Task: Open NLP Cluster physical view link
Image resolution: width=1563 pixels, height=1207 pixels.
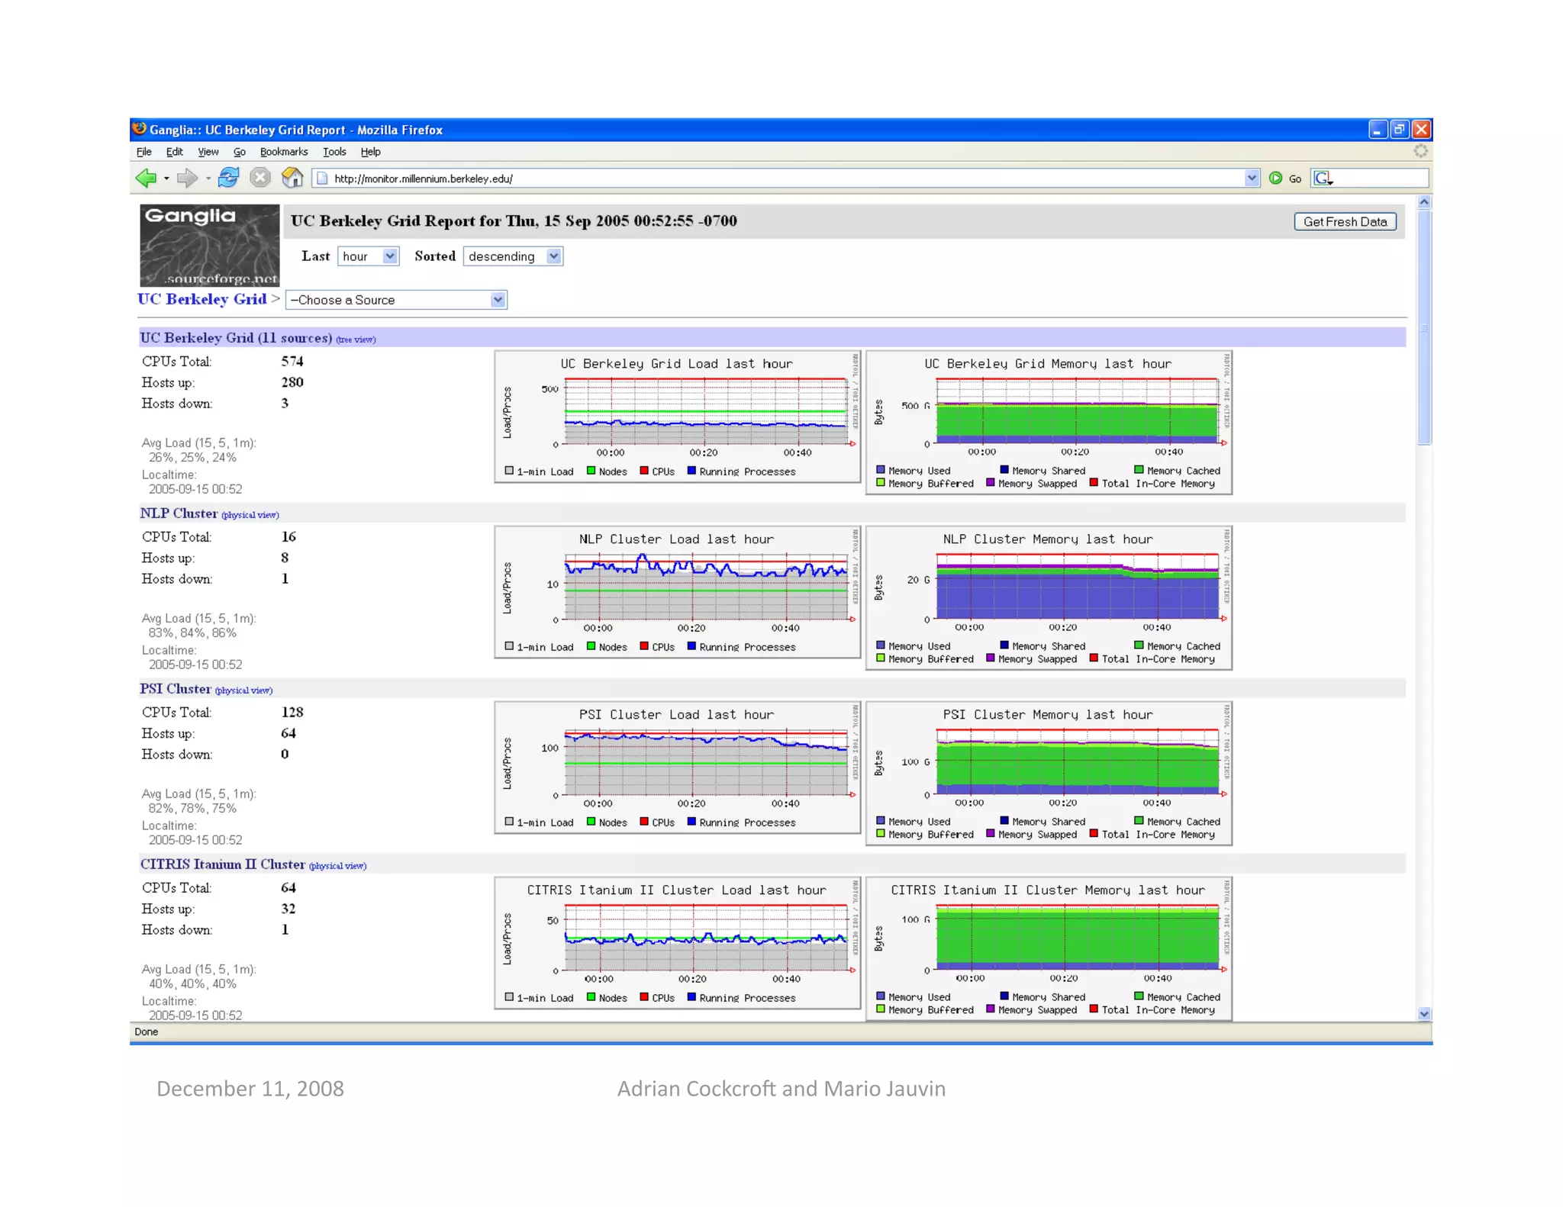Action: click(250, 515)
